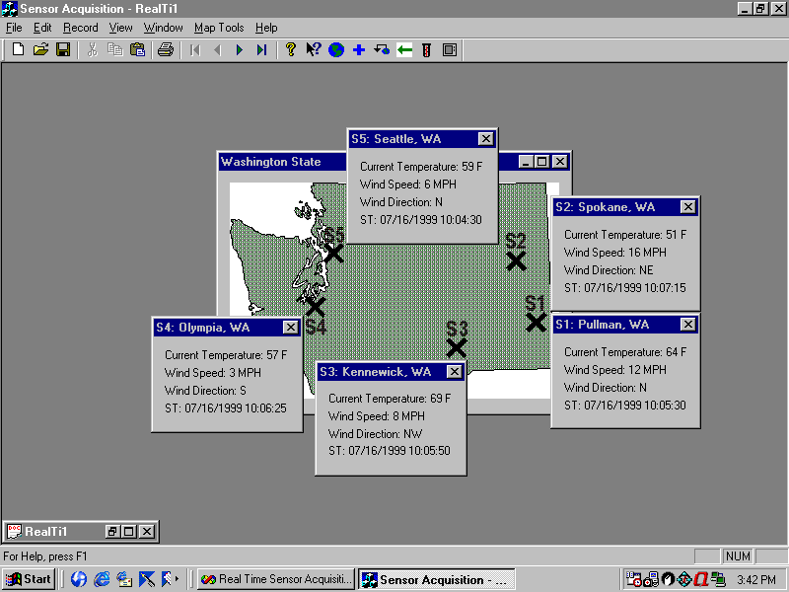The height and width of the screenshot is (592, 789).
Task: Select the red thermometer toolbar icon
Action: pos(427,49)
